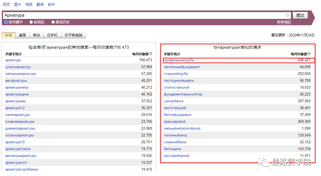Open the арматураметр keyword link

17,88
